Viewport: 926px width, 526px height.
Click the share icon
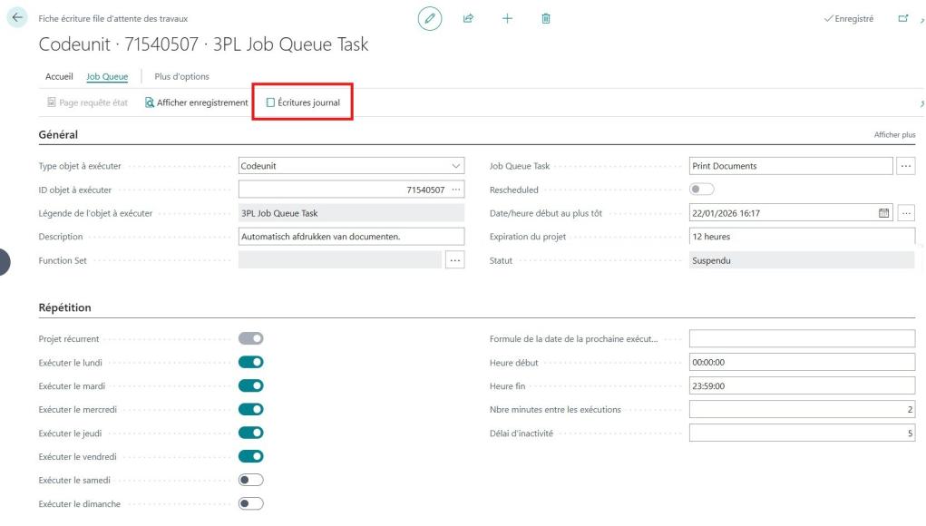pos(469,19)
